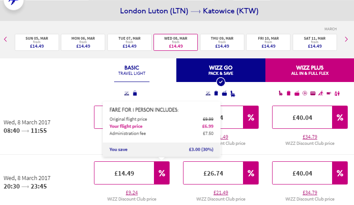Pick the £40.04 fare for 08:40 flight

302,117
